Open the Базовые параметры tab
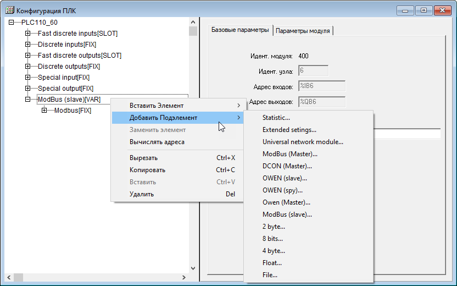This screenshot has height=286, width=457. coord(240,30)
